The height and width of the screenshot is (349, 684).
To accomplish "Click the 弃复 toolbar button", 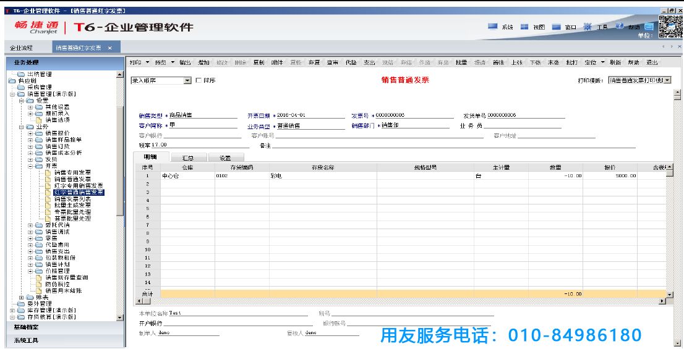I will point(314,63).
